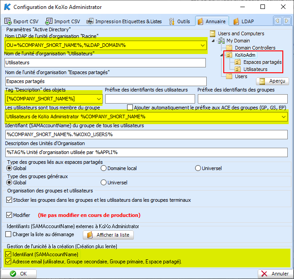This screenshot has height=279, width=294.
Task: Switch to the LDAP tab
Action: tap(243, 21)
